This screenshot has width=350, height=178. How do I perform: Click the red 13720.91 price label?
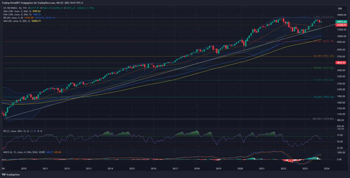342,25
